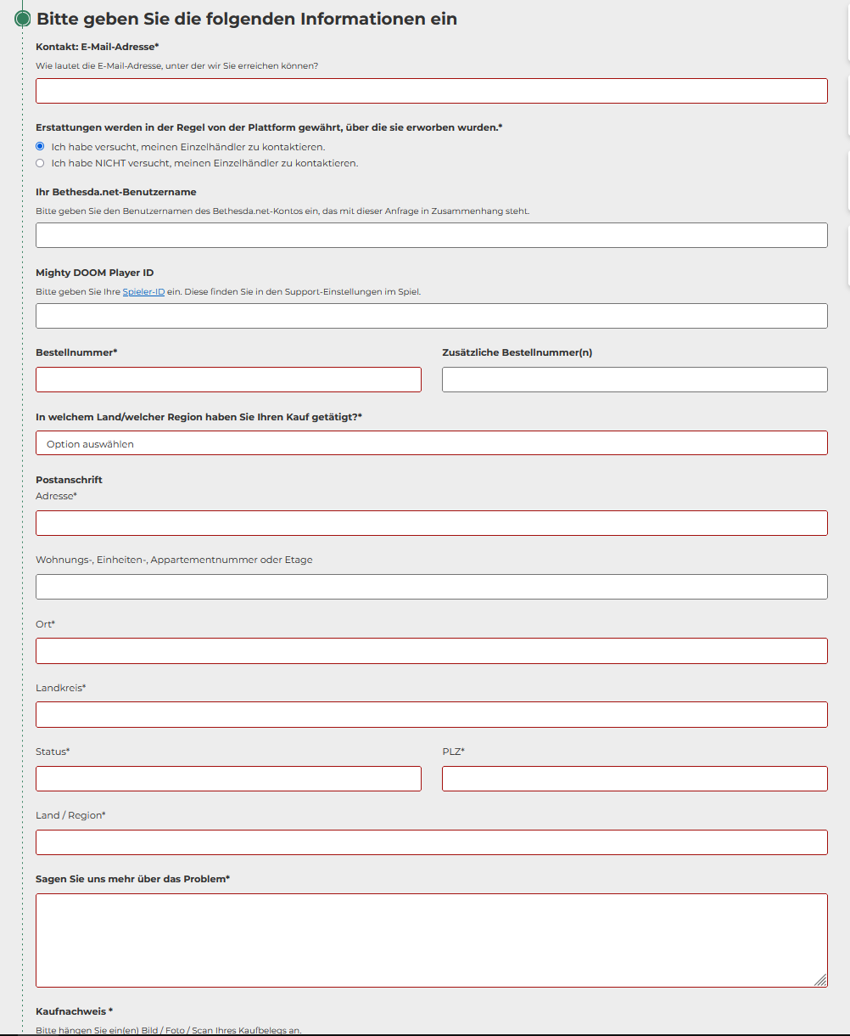This screenshot has width=850, height=1036.
Task: Click the Bethesda.net-Benutzername input field
Action: tap(432, 235)
